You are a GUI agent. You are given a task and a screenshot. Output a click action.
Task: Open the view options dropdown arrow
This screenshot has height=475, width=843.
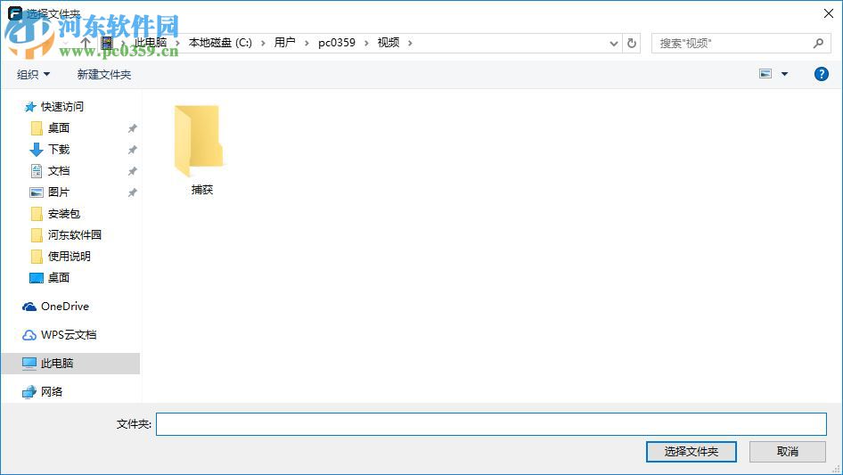click(784, 74)
